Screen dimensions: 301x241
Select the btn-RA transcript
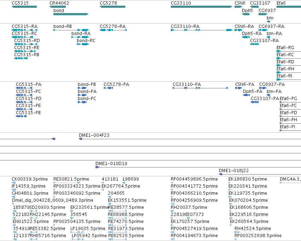click(274, 34)
